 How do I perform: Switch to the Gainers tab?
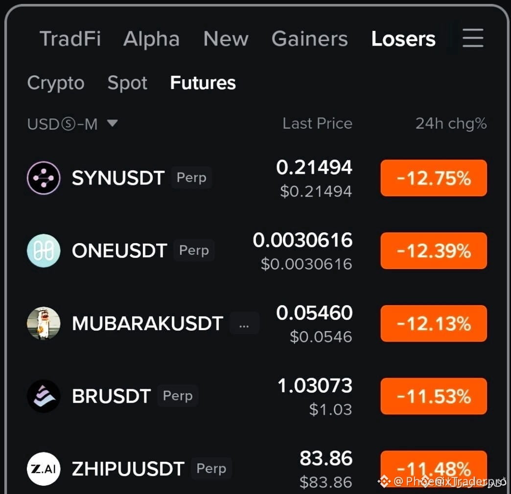pos(310,39)
